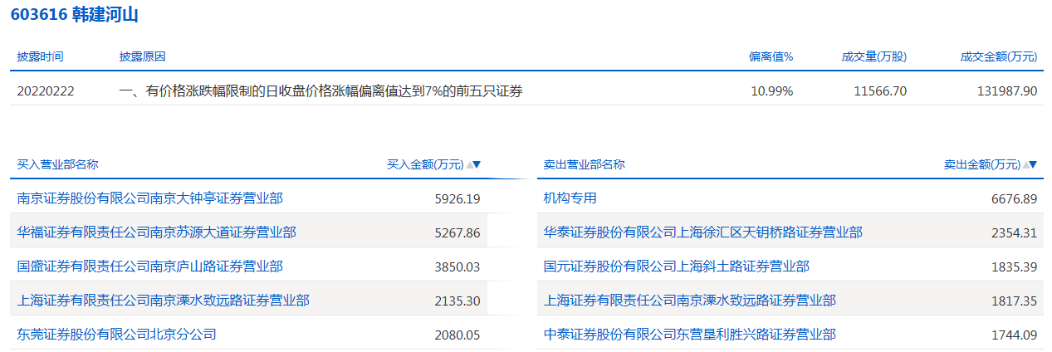Open 华福证券有限责任公司南京苏源大道证券营业部 link
Image resolution: width=1052 pixels, height=352 pixels.
click(156, 232)
